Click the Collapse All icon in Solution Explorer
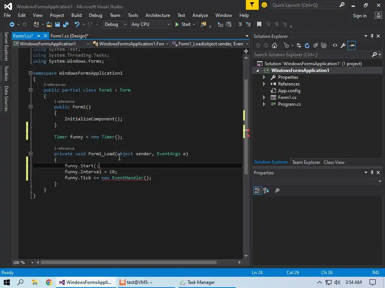 click(315, 45)
